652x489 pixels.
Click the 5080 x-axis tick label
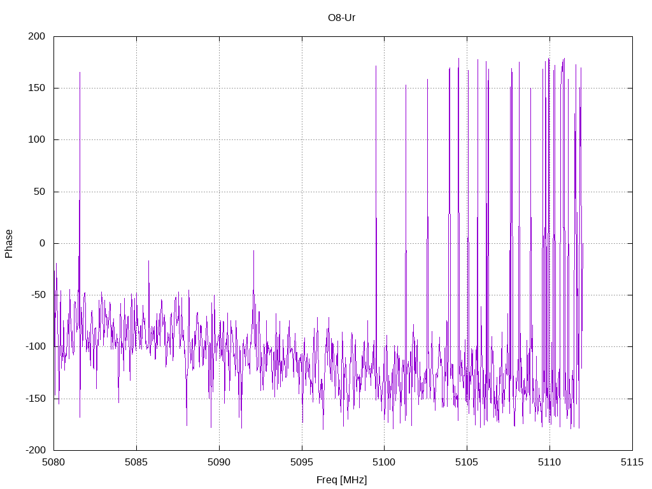pyautogui.click(x=53, y=462)
